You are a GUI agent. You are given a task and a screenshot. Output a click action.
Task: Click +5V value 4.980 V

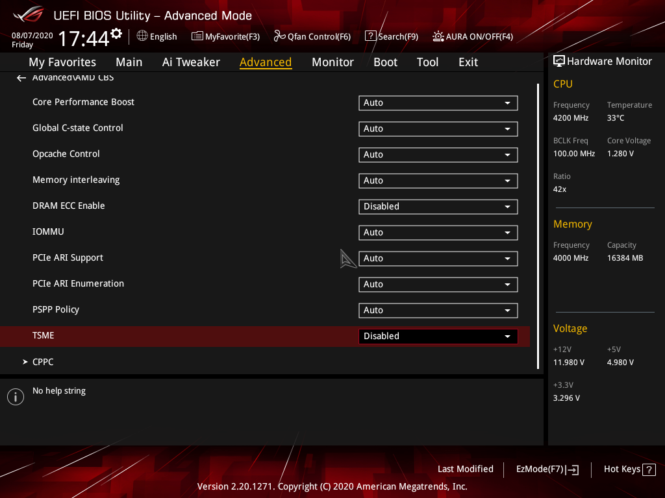click(620, 362)
